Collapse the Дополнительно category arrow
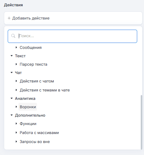 pos(12,115)
